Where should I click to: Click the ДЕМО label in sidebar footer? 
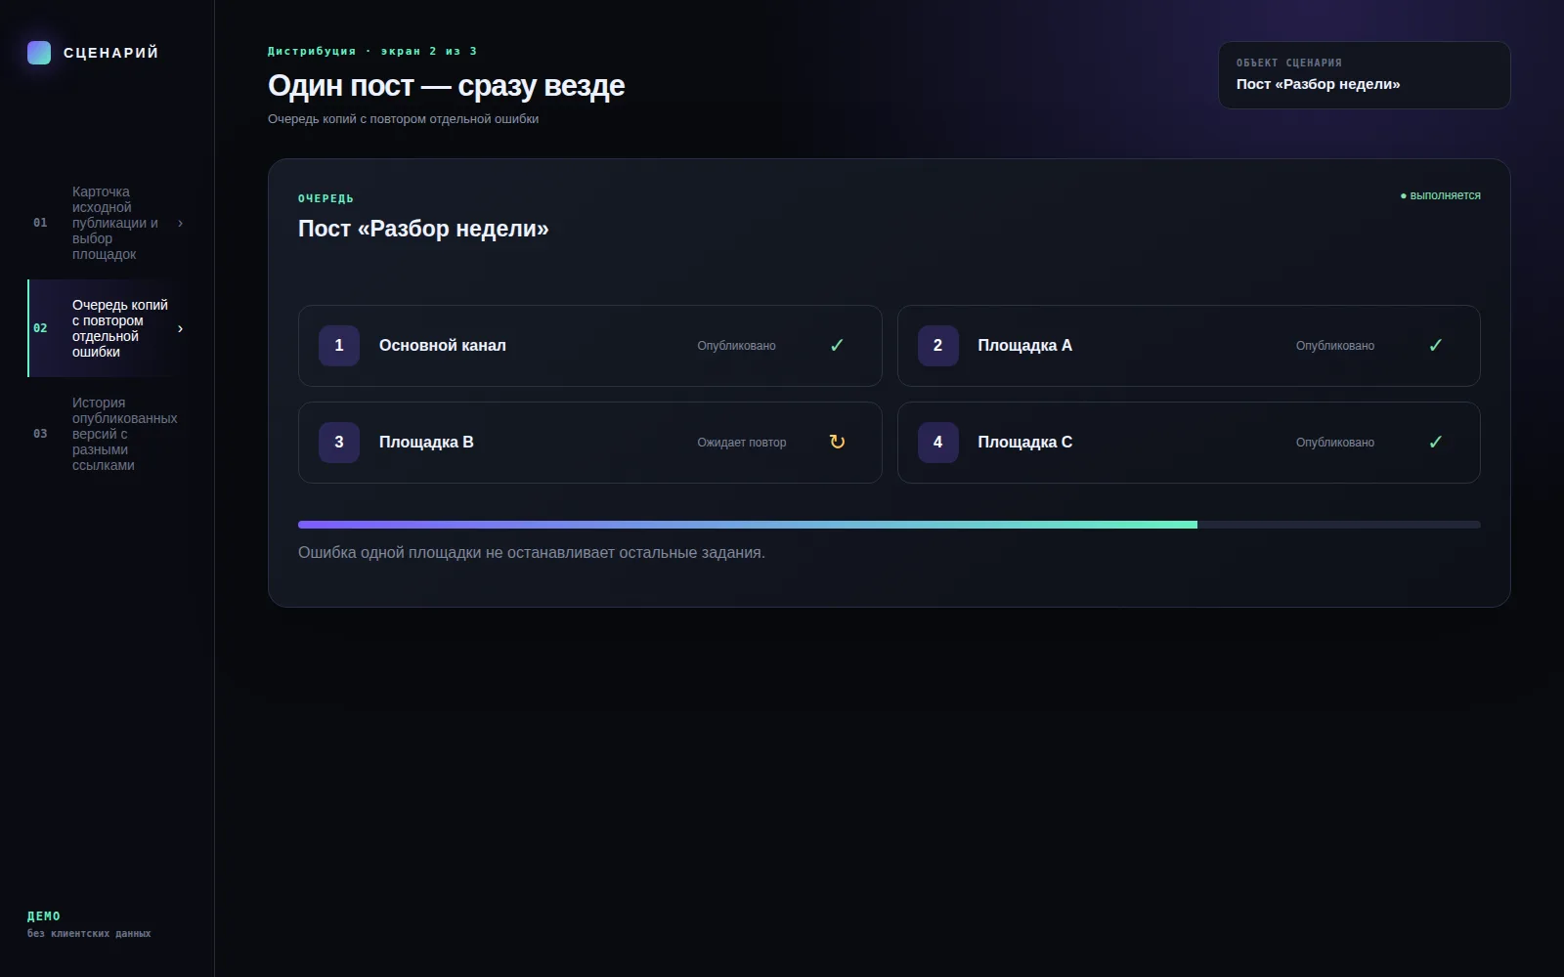[44, 916]
